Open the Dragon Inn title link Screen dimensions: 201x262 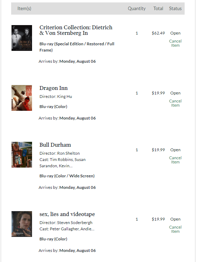click(x=53, y=88)
